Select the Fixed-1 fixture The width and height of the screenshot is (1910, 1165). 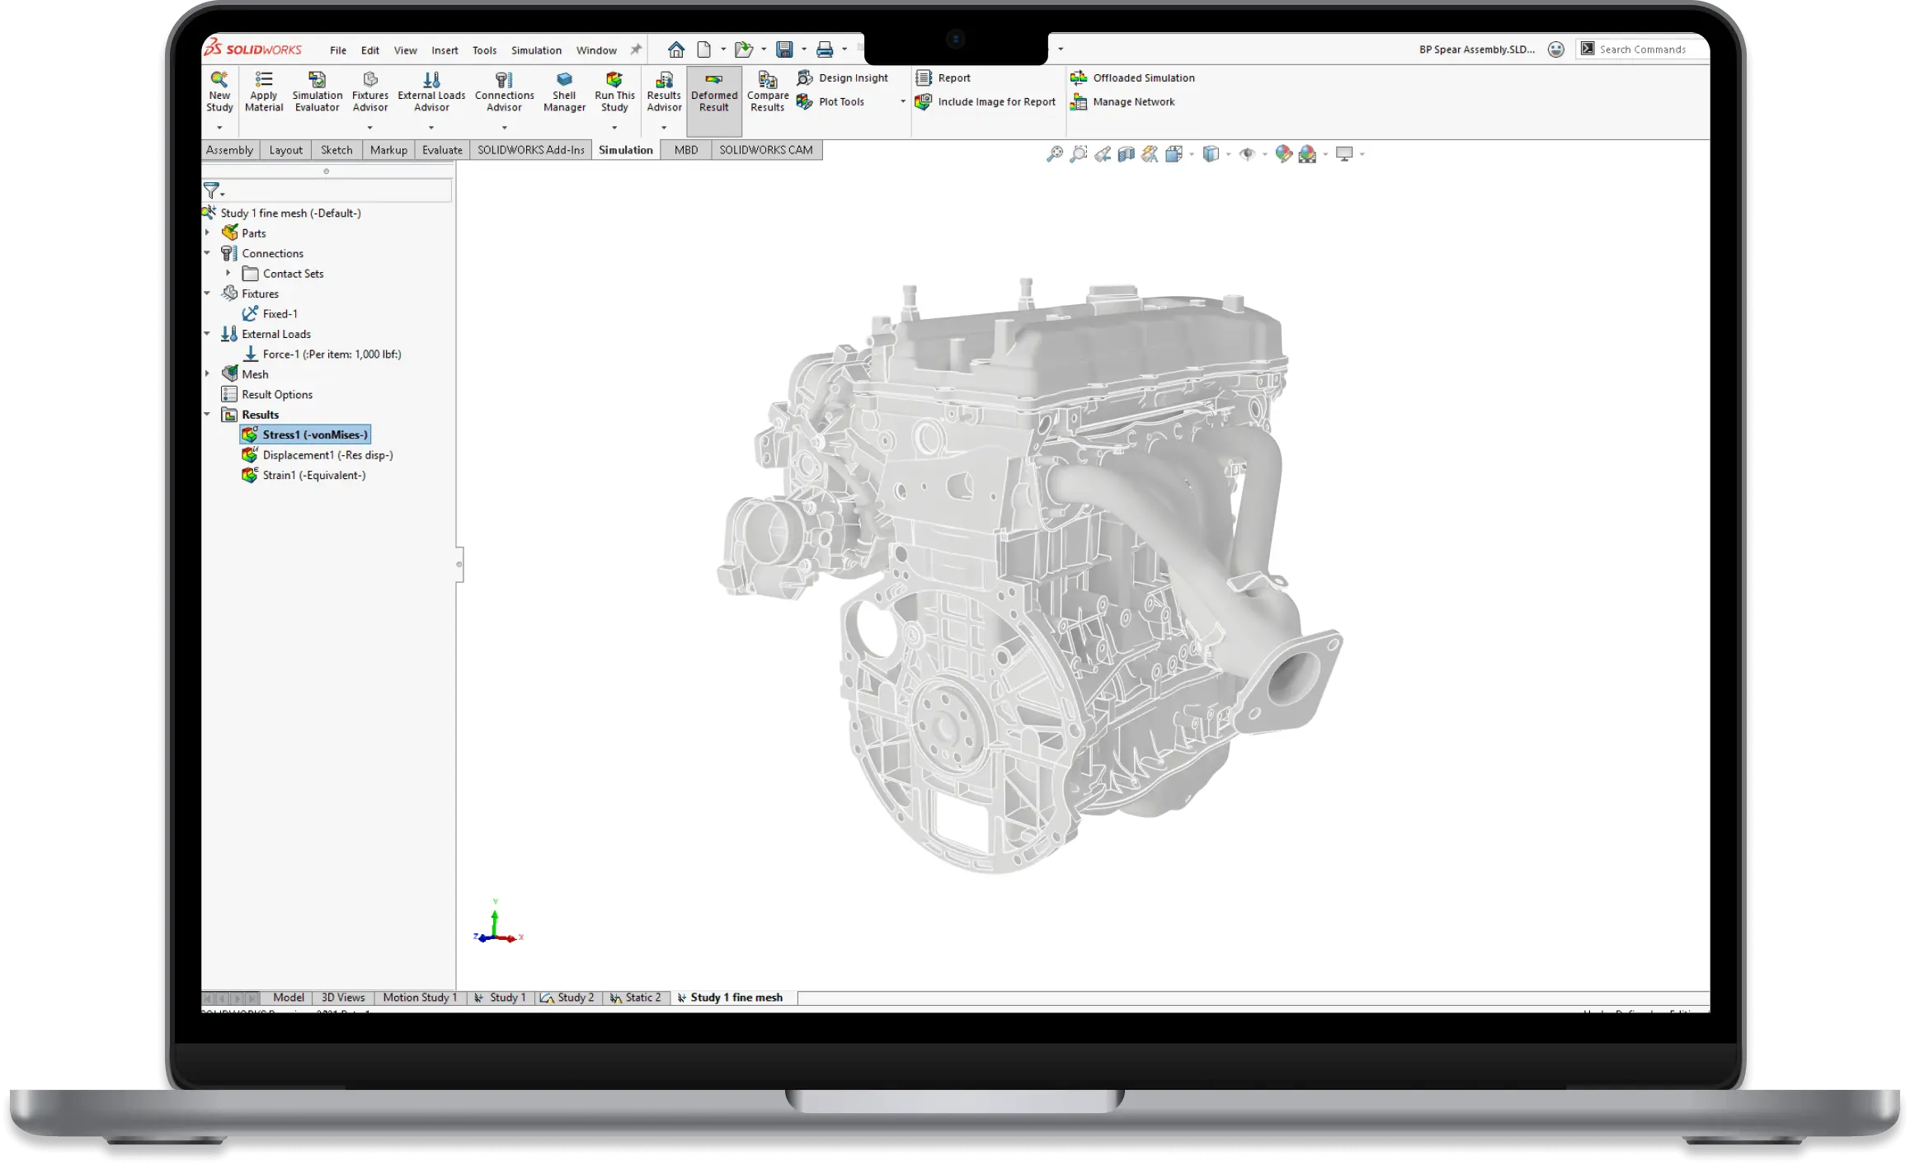[x=271, y=314]
